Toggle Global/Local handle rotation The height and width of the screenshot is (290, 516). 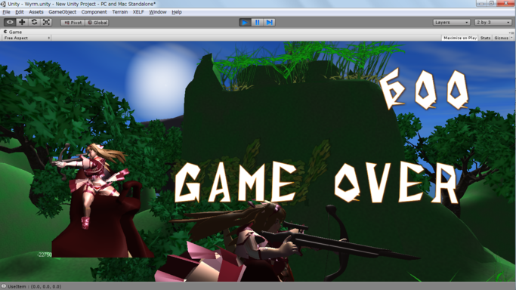pos(97,23)
